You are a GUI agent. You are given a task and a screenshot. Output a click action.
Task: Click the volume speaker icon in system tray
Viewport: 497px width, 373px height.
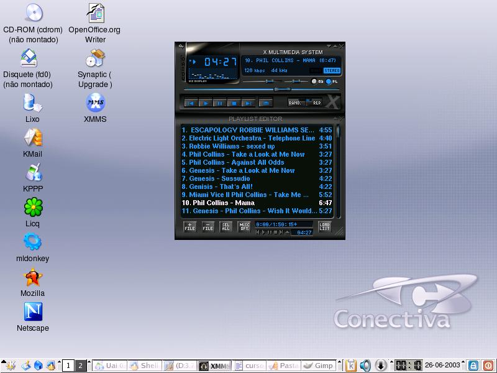[x=366, y=366]
